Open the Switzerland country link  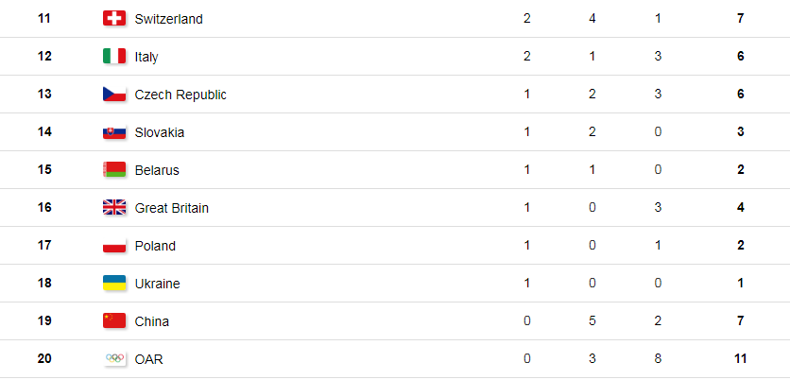point(169,19)
